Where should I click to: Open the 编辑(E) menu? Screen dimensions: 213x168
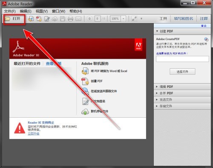[26, 11]
